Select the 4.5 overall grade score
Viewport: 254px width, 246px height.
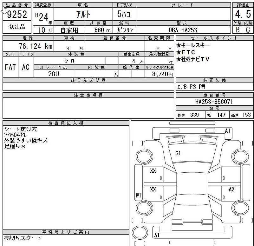click(243, 14)
